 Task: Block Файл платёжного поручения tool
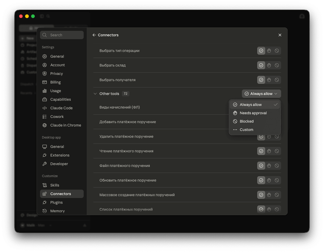[277, 166]
